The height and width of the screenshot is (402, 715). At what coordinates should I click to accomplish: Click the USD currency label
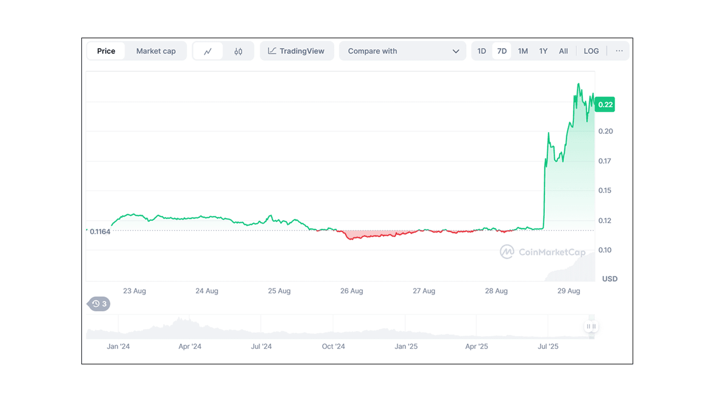[609, 279]
